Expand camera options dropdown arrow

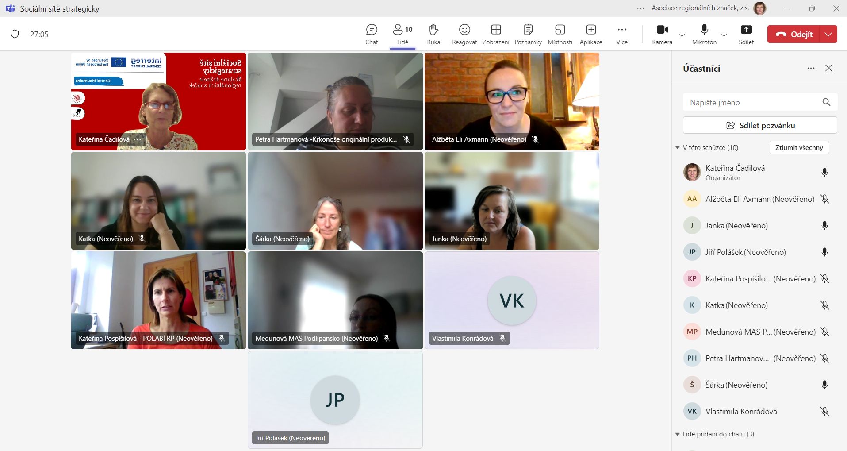coord(682,35)
